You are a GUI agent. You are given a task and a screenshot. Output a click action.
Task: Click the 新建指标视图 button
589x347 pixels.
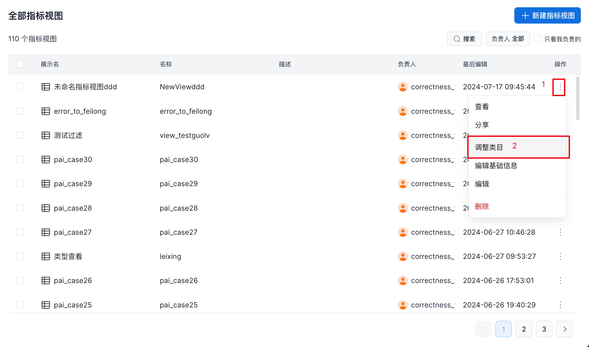coord(547,15)
